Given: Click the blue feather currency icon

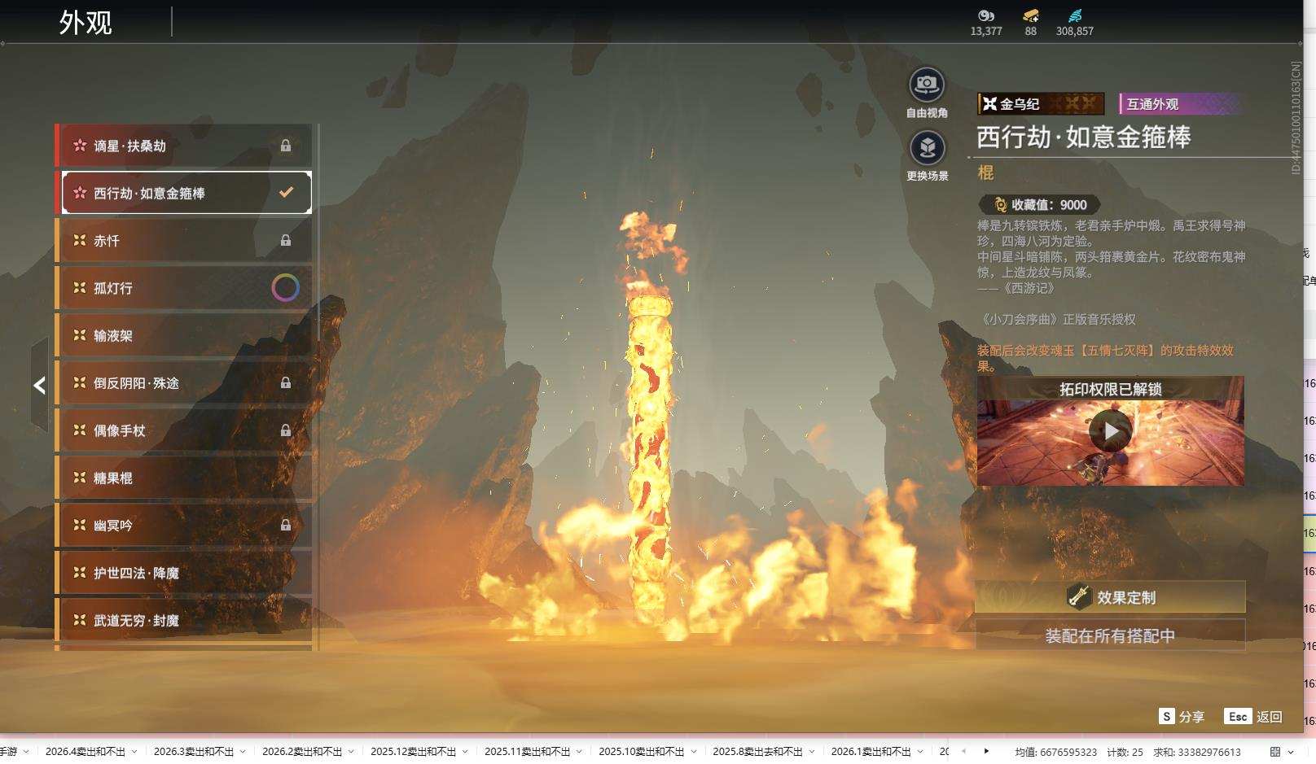Looking at the screenshot, I should coord(1074,15).
